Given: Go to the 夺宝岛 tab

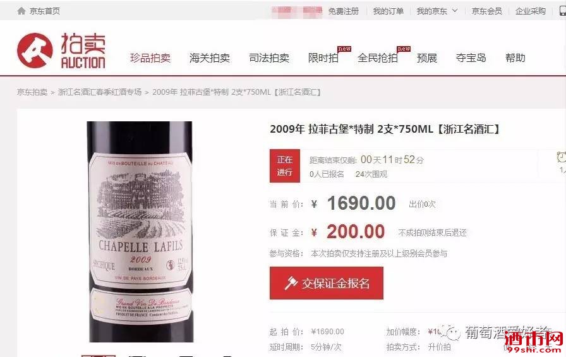Looking at the screenshot, I should pos(471,57).
